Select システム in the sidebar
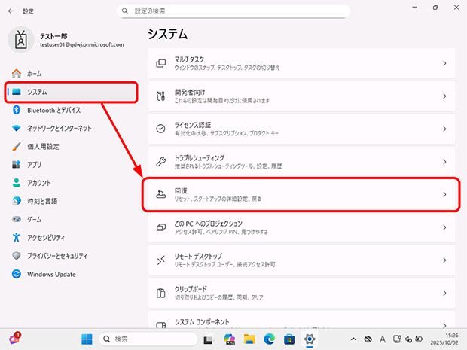 coord(72,92)
